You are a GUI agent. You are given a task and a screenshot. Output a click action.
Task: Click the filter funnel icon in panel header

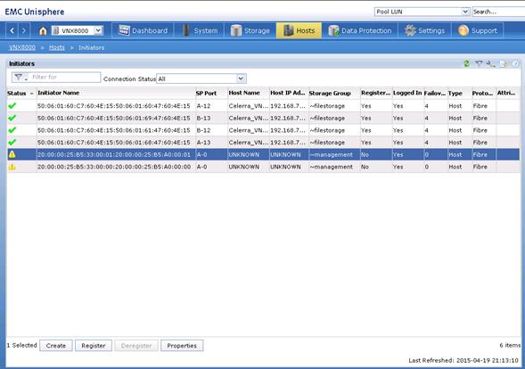[479, 63]
